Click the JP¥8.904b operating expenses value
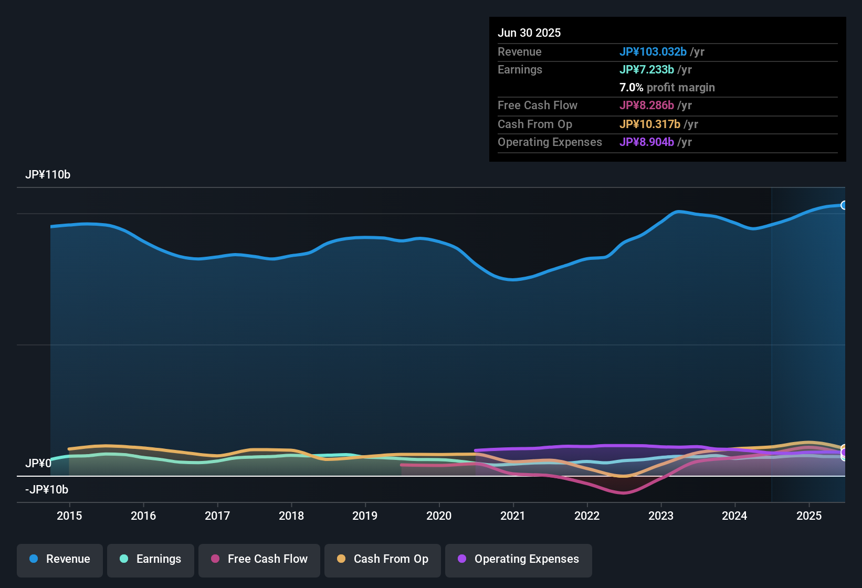The width and height of the screenshot is (862, 588). pyautogui.click(x=647, y=142)
